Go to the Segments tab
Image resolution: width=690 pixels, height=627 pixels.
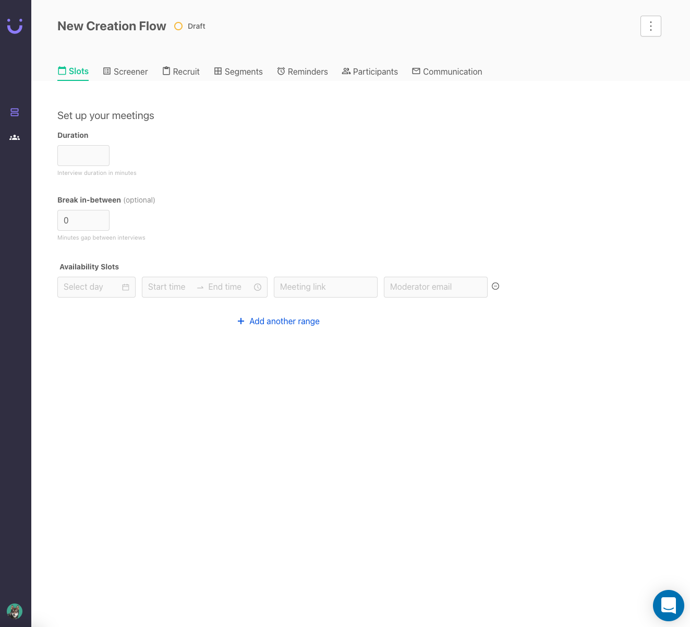pyautogui.click(x=238, y=72)
